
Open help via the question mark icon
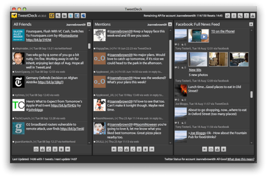[x=246, y=16]
